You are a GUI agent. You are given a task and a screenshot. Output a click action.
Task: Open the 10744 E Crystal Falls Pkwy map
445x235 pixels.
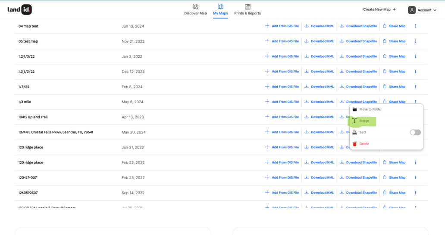click(x=56, y=132)
